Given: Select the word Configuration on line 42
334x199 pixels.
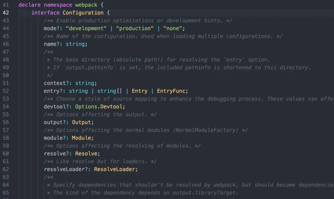Looking at the screenshot, I should tap(83, 12).
